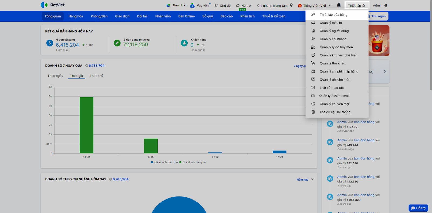This screenshot has height=213, width=432.
Task: Click the printer icon for Quản lý mẫu in
Action: (x=313, y=23)
